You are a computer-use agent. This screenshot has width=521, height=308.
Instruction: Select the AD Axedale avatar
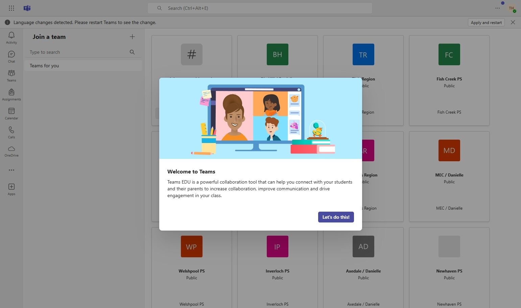pos(363,246)
